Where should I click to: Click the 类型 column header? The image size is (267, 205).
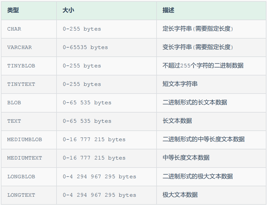coord(13,10)
